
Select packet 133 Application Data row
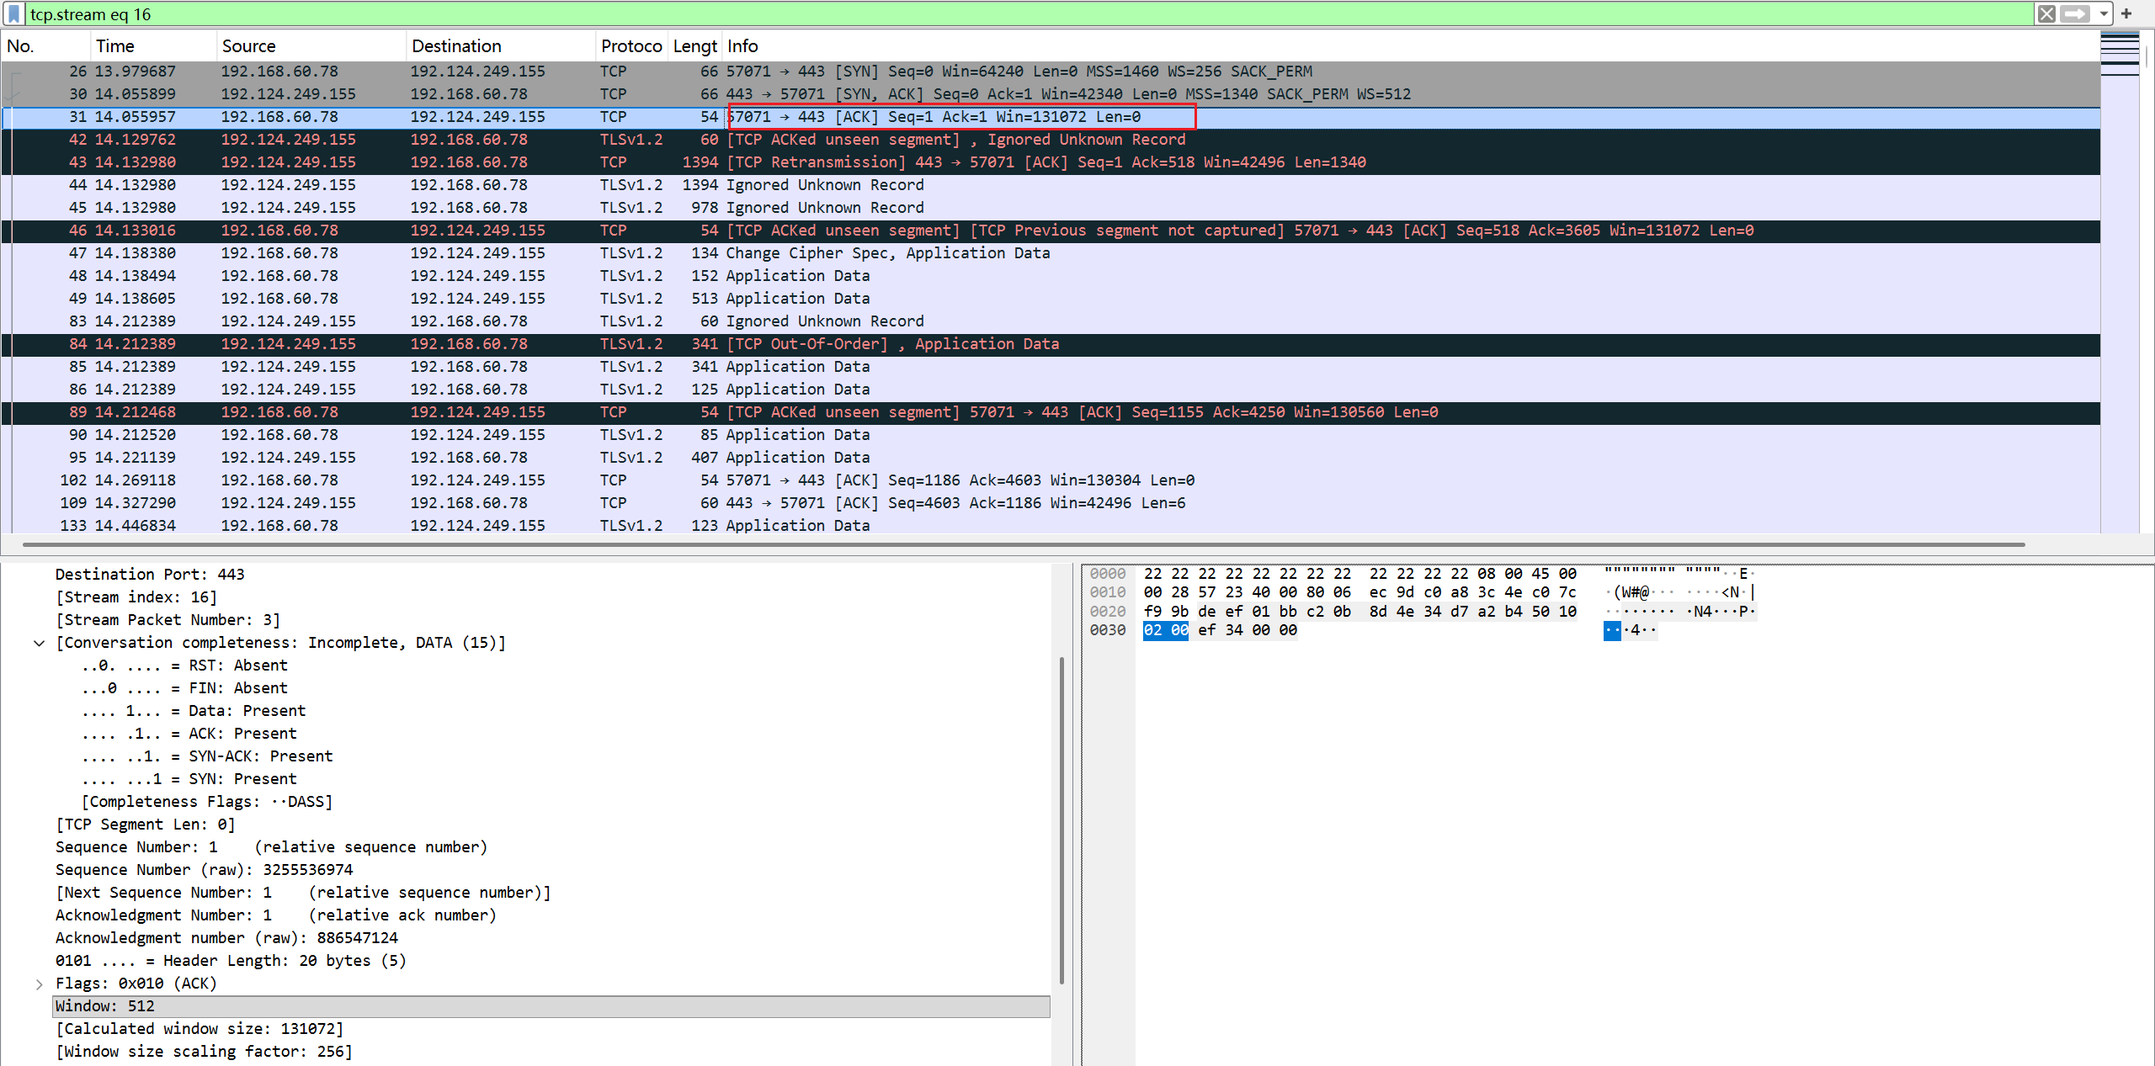tap(1051, 526)
